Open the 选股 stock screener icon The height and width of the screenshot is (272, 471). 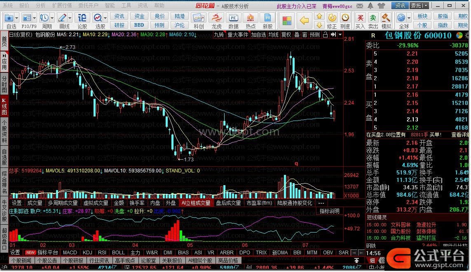(x=98, y=18)
